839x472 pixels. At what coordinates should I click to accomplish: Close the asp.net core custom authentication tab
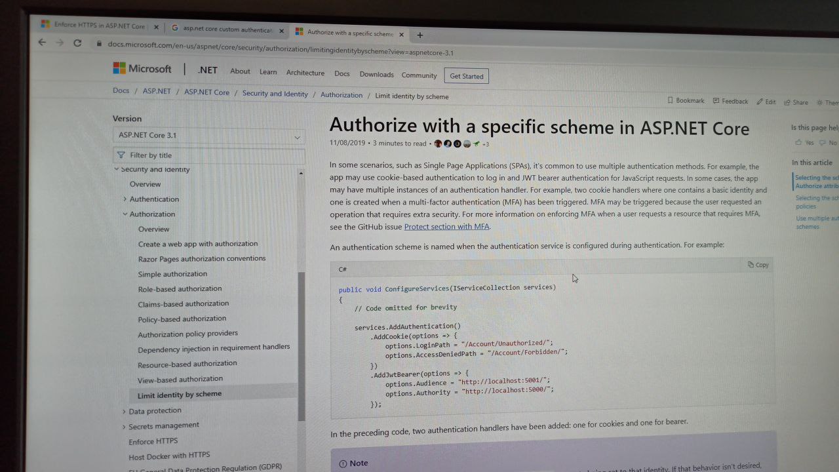(282, 31)
